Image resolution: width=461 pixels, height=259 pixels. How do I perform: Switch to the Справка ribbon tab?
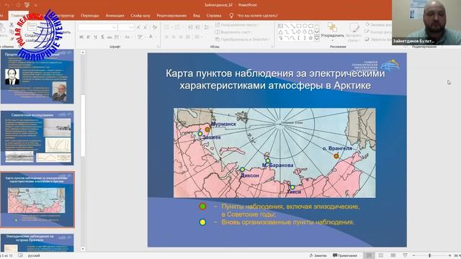click(214, 16)
